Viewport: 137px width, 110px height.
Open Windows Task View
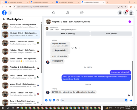(x=13, y=108)
